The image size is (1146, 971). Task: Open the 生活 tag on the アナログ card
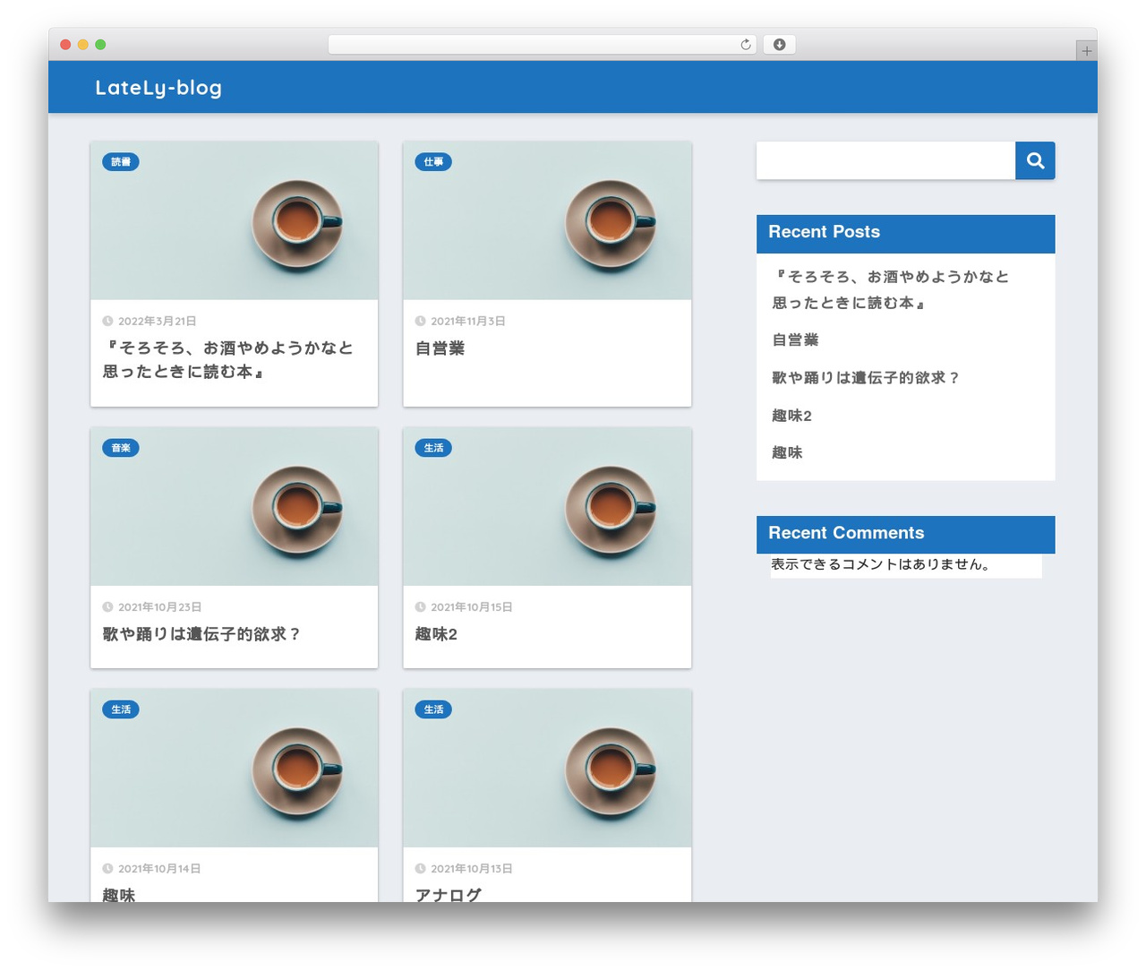[x=433, y=709]
